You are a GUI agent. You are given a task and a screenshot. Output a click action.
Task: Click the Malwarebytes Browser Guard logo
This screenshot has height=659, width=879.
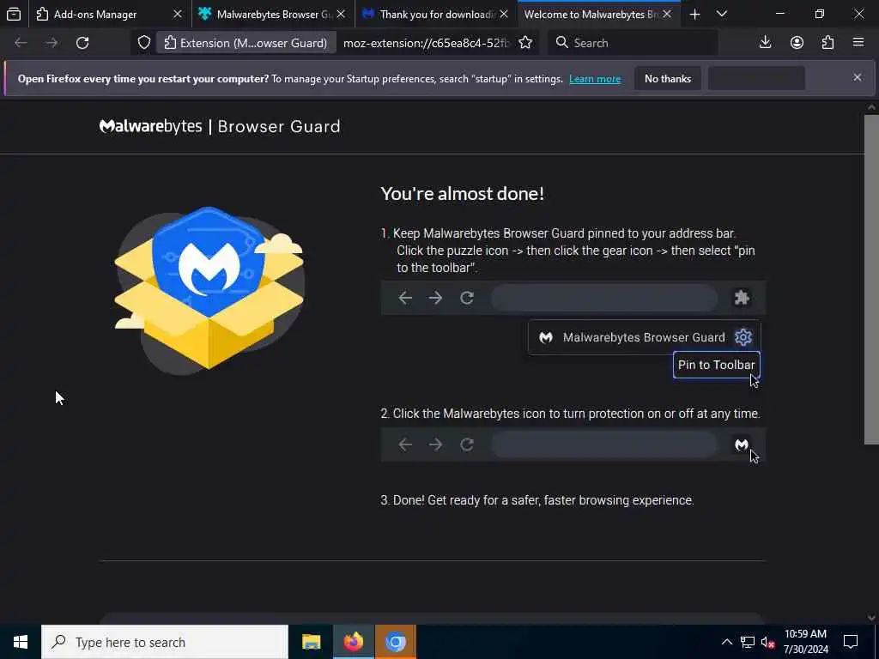(x=220, y=127)
